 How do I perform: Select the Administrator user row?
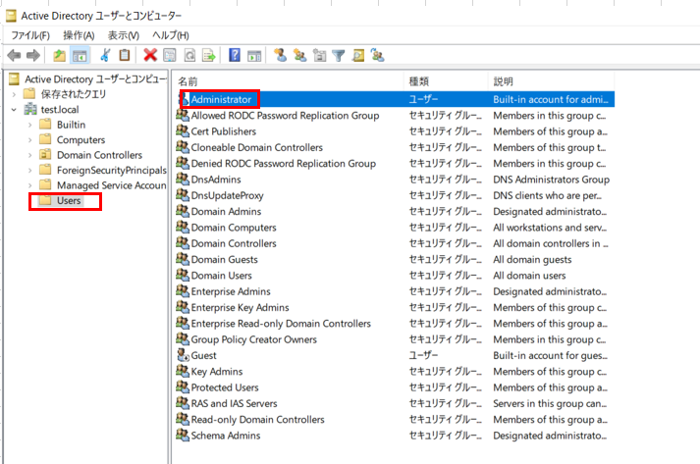click(395, 99)
